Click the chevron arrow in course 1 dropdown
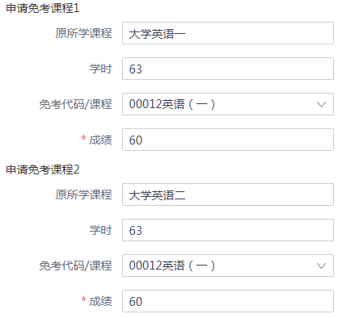 [321, 104]
